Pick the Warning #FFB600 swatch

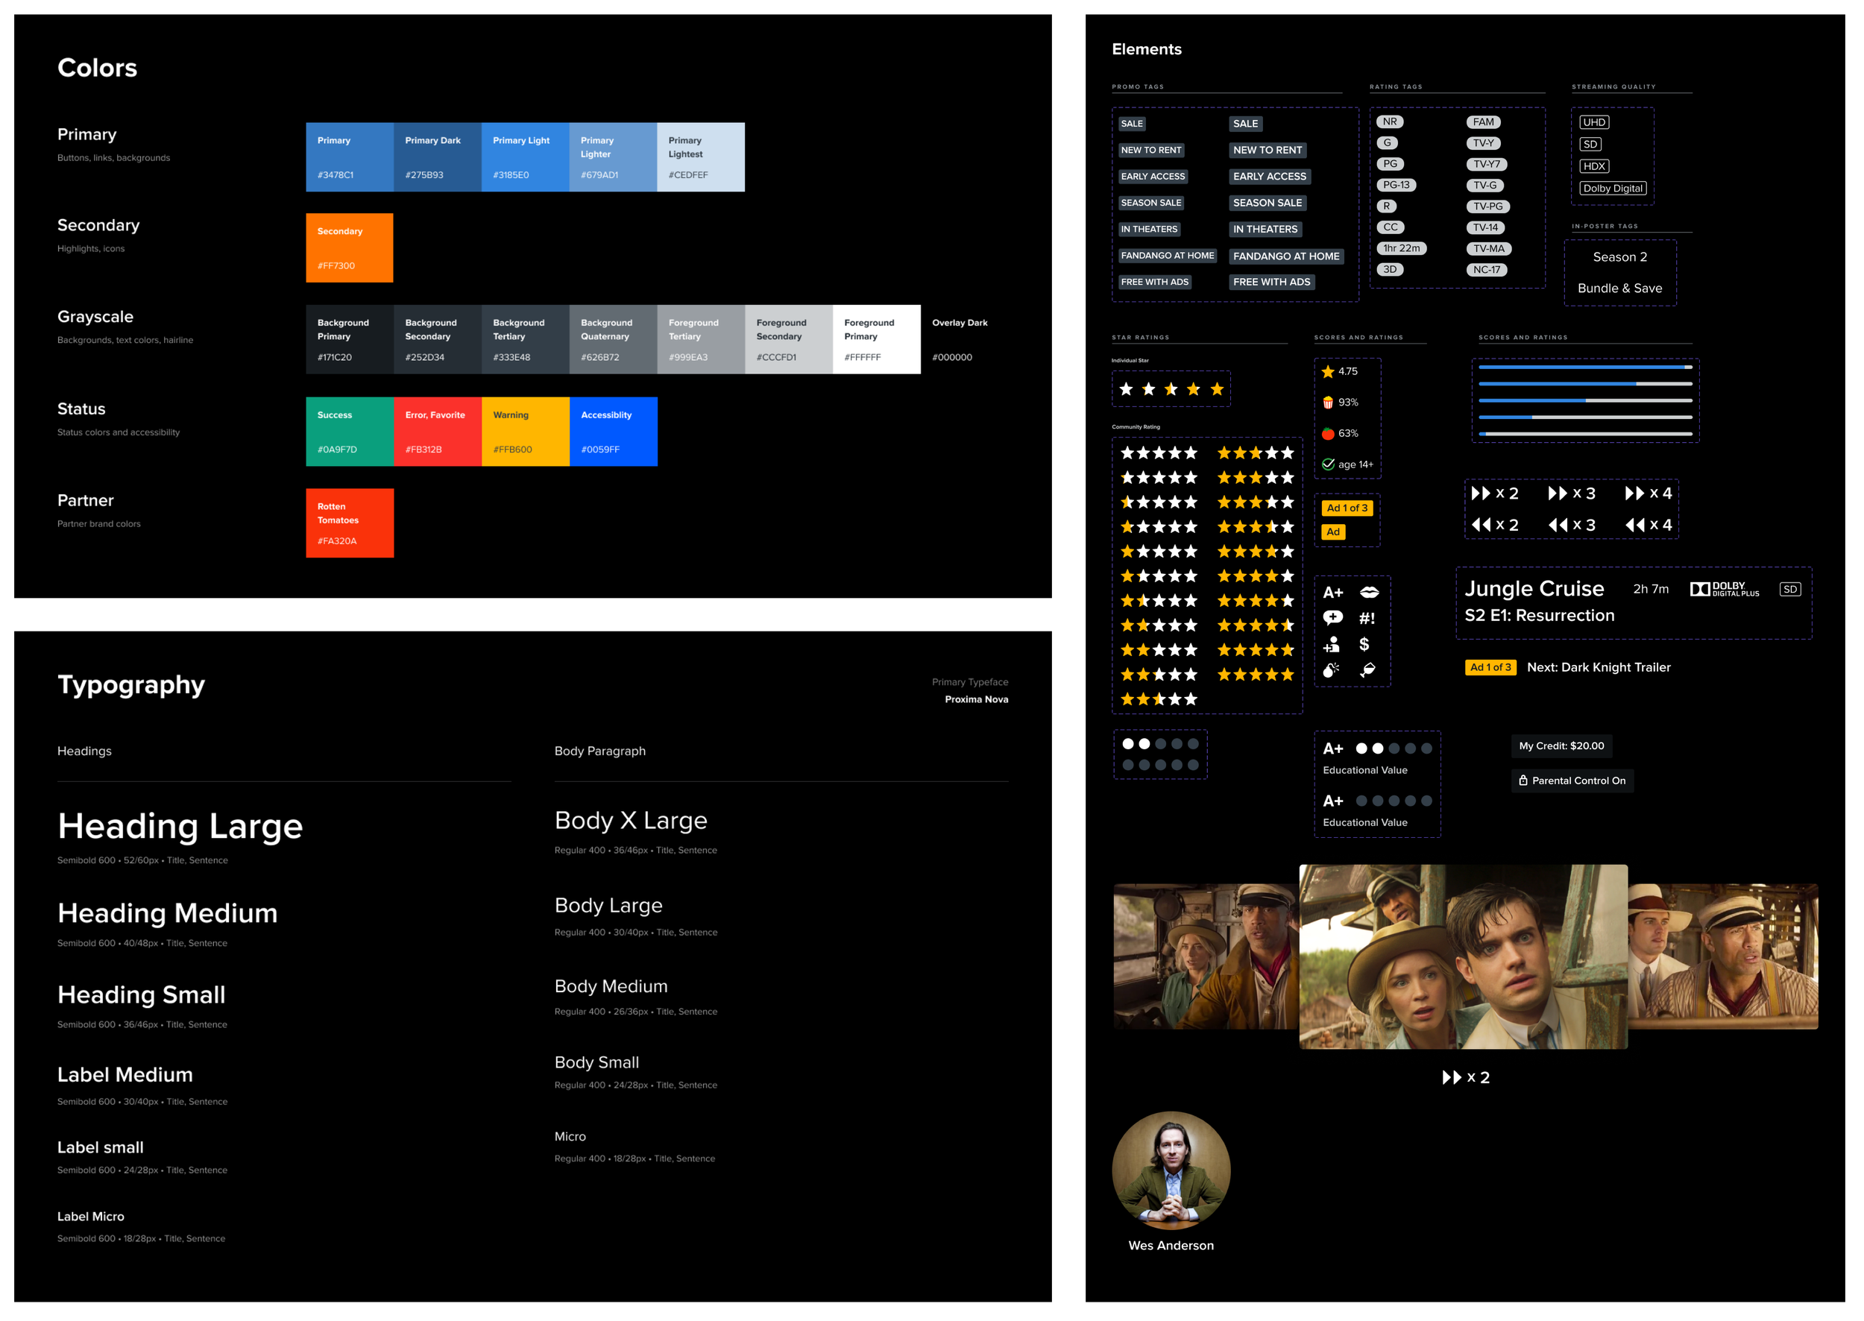pos(526,432)
